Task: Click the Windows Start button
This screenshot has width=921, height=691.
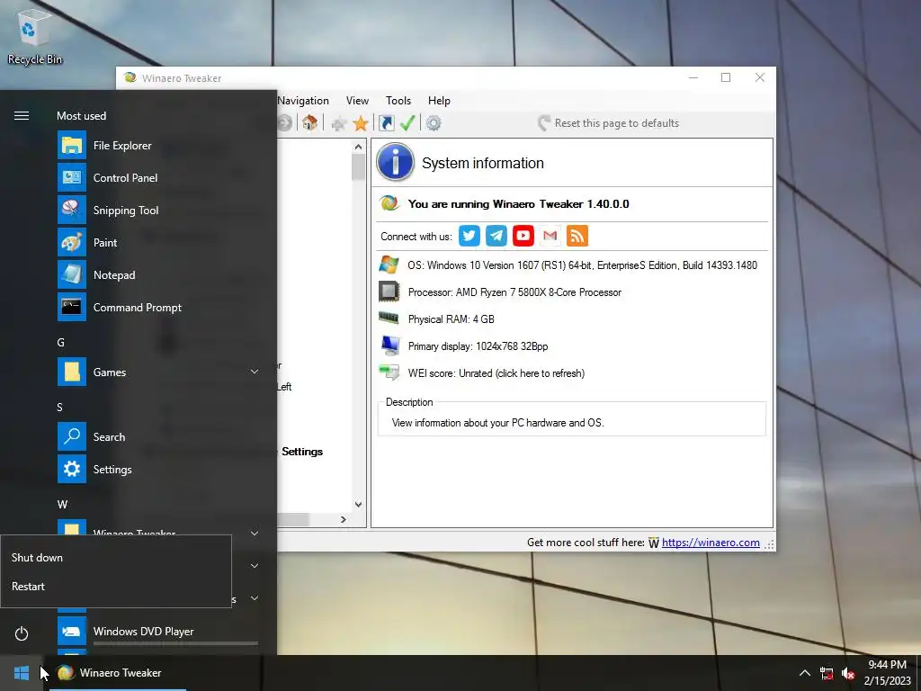Action: (x=22, y=673)
